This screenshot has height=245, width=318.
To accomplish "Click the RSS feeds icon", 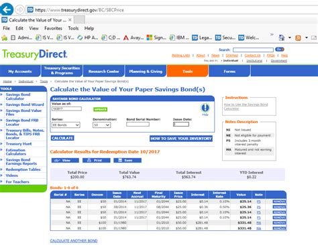I will (x=298, y=38).
